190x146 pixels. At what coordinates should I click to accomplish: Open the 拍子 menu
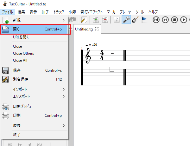45,12
